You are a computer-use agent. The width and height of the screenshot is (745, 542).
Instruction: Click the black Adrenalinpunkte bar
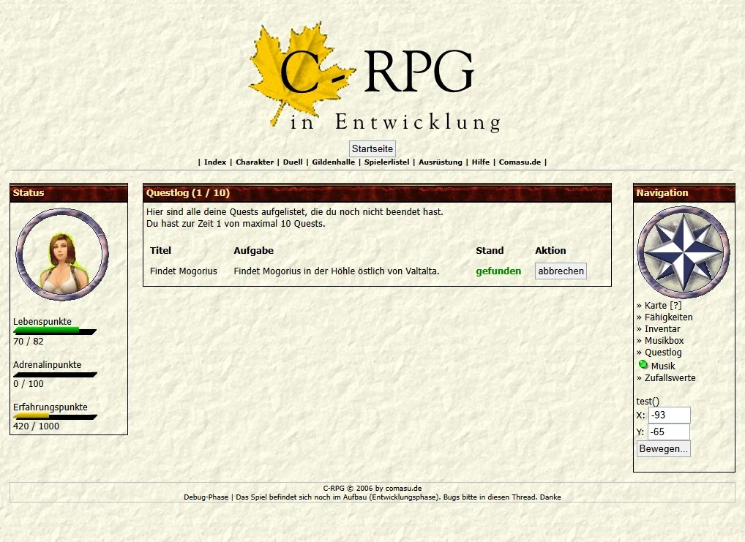(x=55, y=374)
